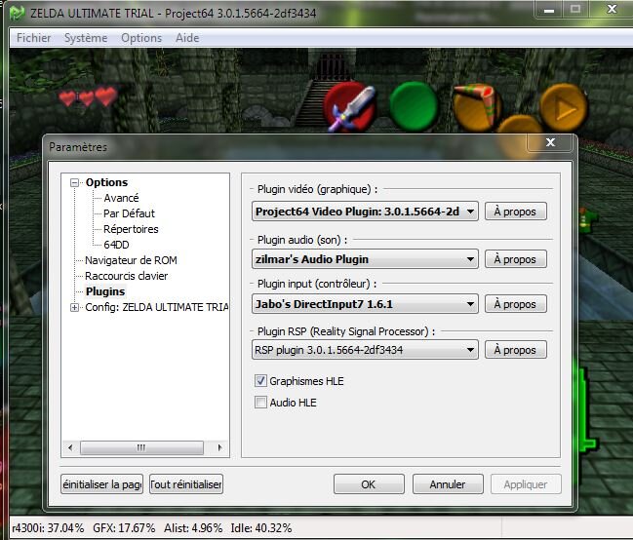Viewport: 633px width, 540px height.
Task: Click the yellow C-right arrow icon
Action: pos(561,106)
